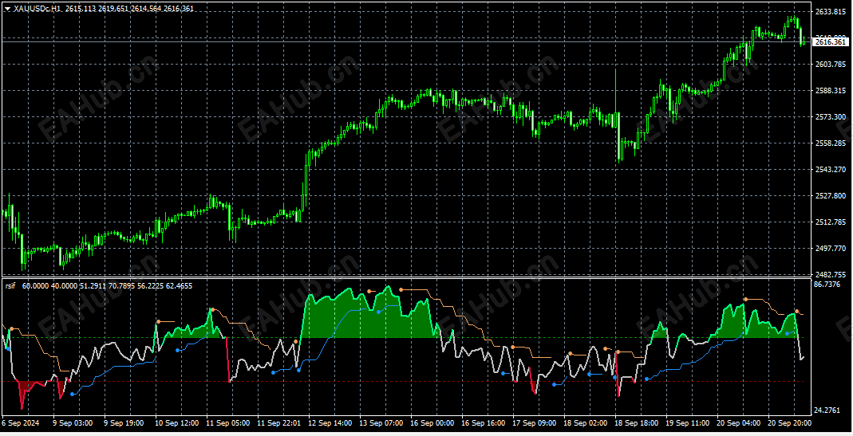Select the low price value 2614.564
Image resolution: width=853 pixels, height=436 pixels.
146,9
